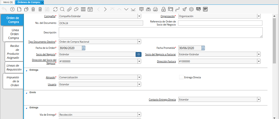Expand the Almacén dropdown list

pyautogui.click(x=139, y=77)
